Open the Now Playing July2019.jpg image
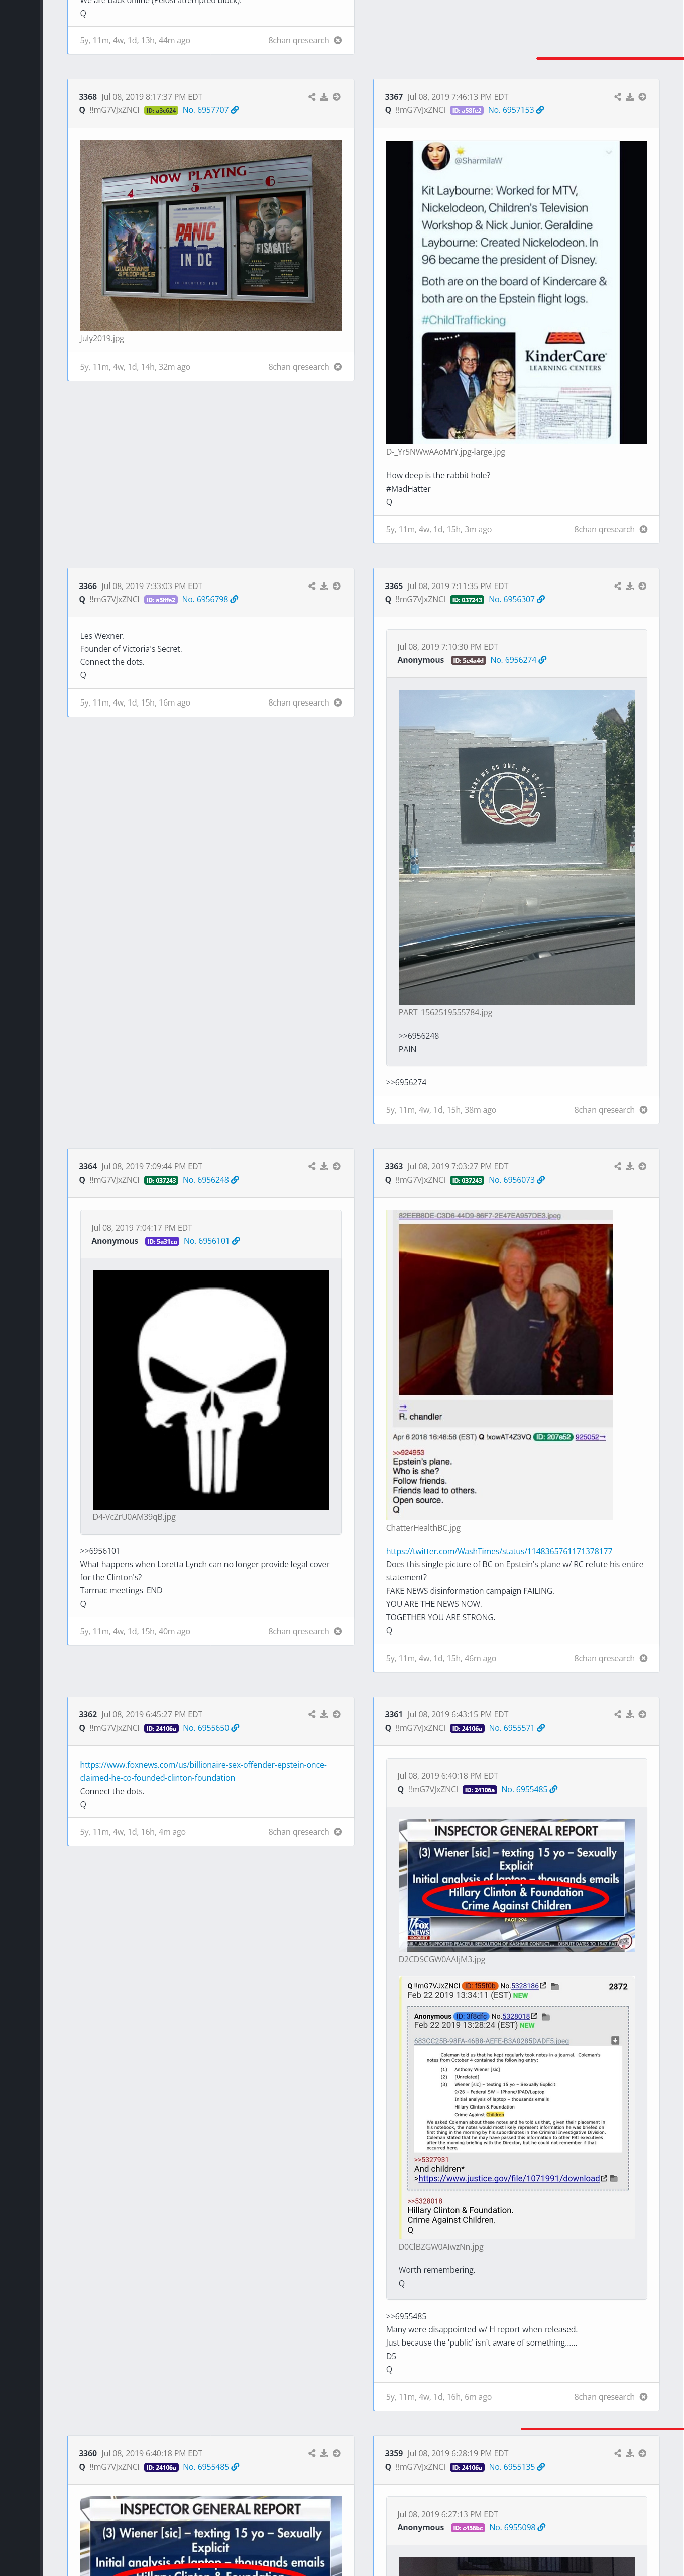Screen dimensions: 684x2576 click(211, 235)
